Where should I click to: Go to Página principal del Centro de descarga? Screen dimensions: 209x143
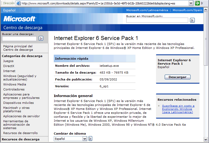(18, 48)
